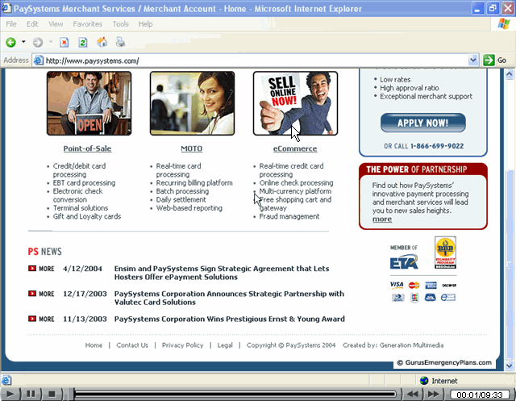This screenshot has width=516, height=401.
Task: Click the 'Gift and Loyalty cards' bullet text
Action: (x=87, y=216)
